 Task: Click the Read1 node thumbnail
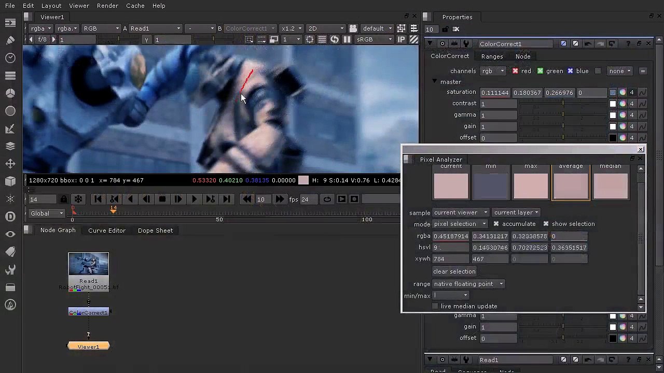pyautogui.click(x=89, y=265)
